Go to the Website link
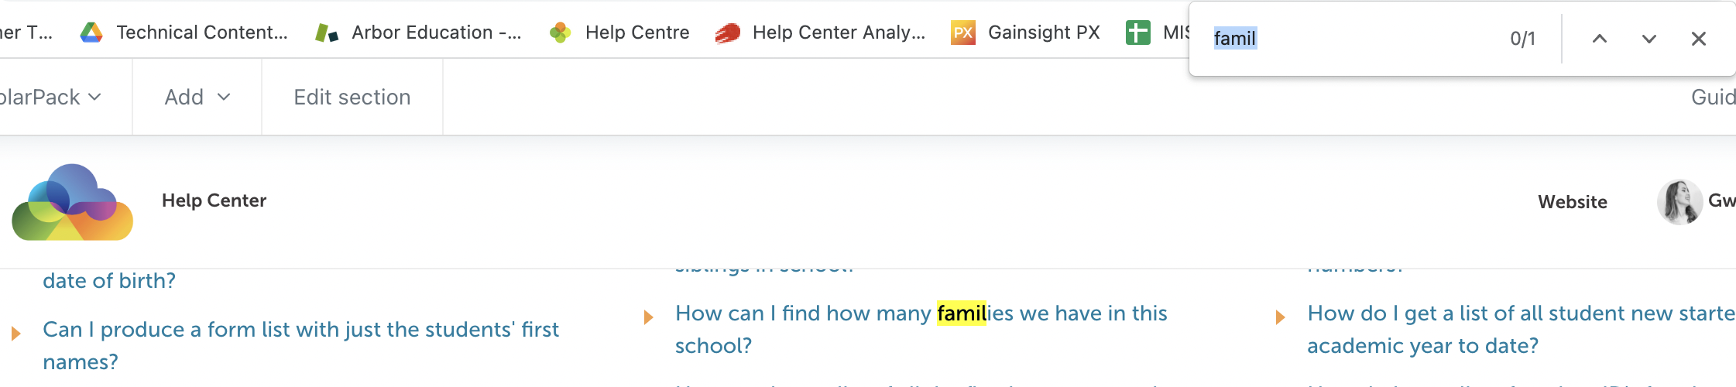Screen dimensions: 1736x387 (1573, 202)
